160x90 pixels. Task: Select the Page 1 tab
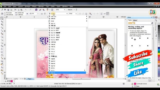coord(30,79)
